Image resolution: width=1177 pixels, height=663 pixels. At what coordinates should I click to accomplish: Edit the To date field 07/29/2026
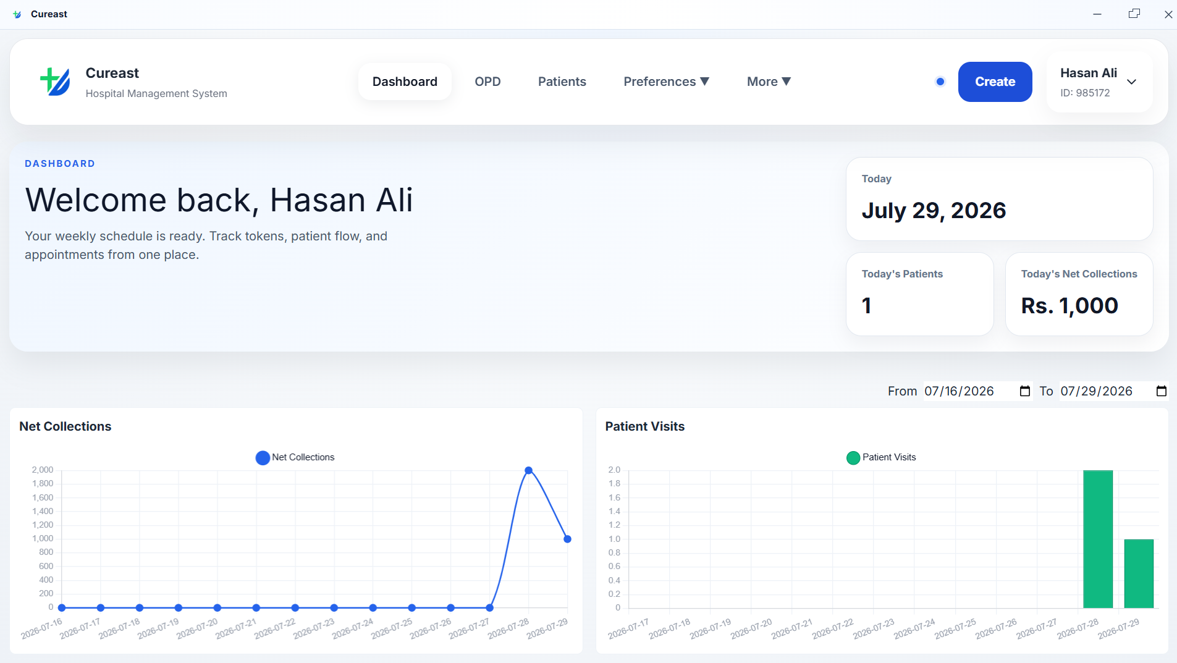[x=1114, y=391]
